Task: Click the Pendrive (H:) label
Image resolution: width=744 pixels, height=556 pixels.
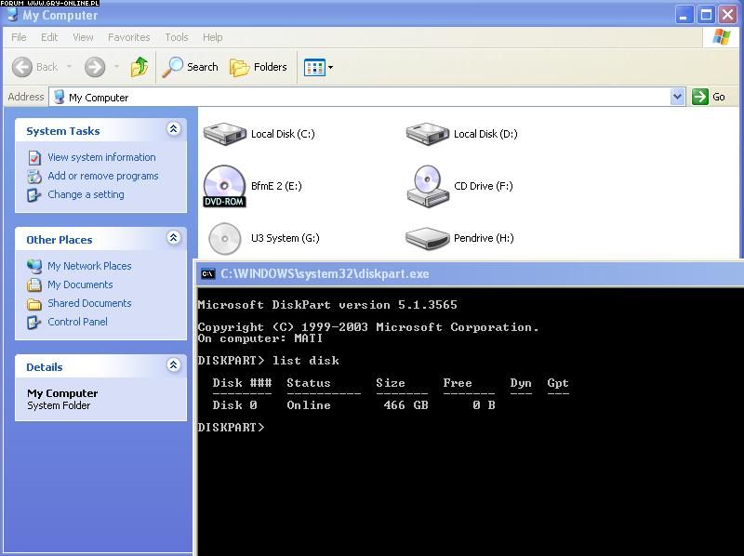Action: point(484,238)
